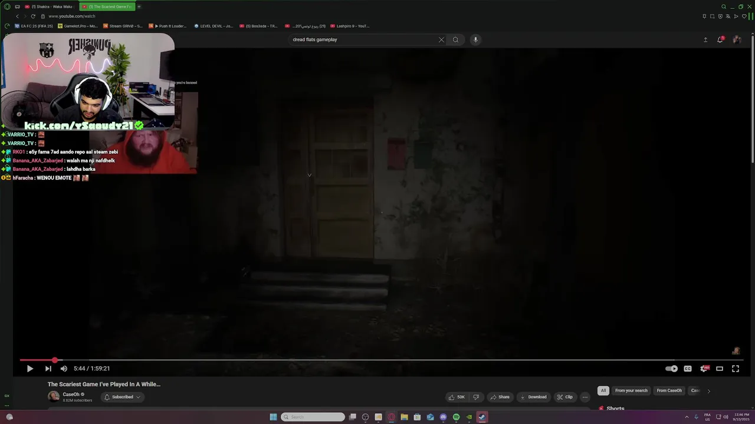The height and width of the screenshot is (424, 755).
Task: Open a new browser tab
Action: click(x=139, y=6)
